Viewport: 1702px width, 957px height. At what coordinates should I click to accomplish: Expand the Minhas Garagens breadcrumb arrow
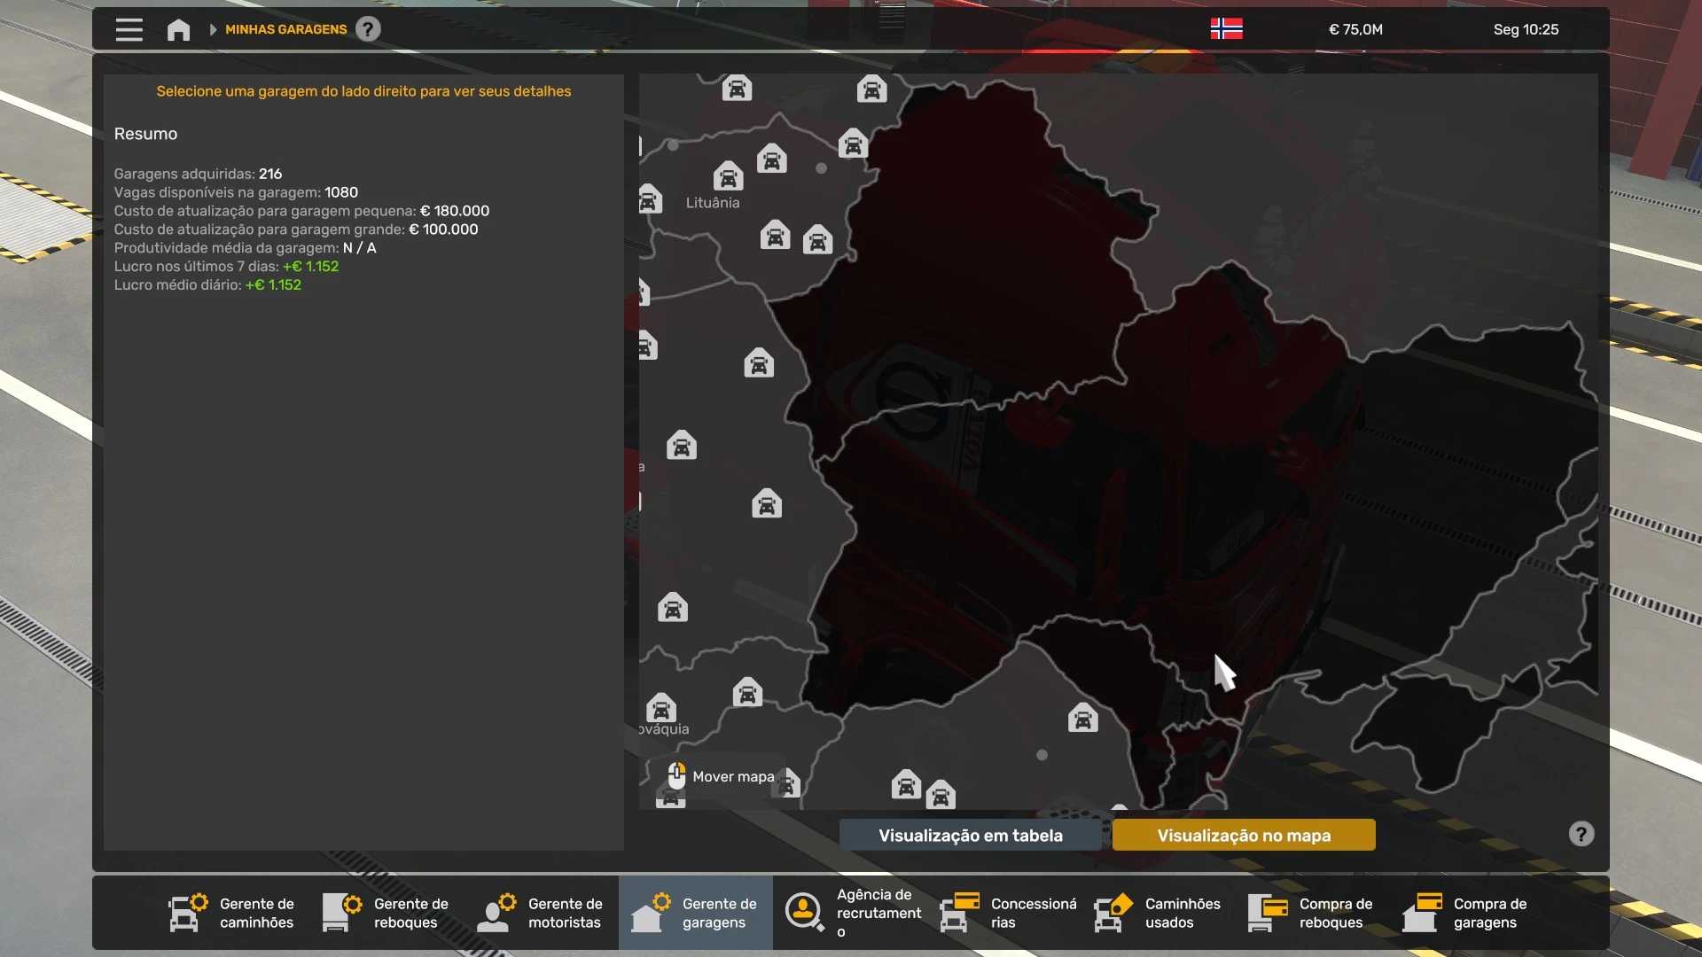[x=213, y=29]
